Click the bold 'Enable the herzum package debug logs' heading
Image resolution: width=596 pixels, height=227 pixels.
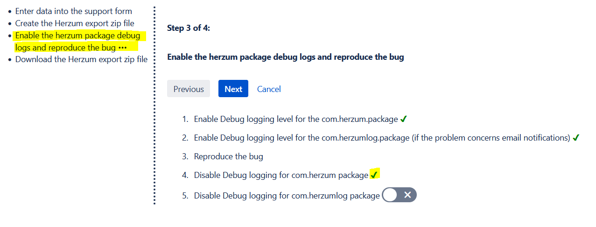[285, 57]
